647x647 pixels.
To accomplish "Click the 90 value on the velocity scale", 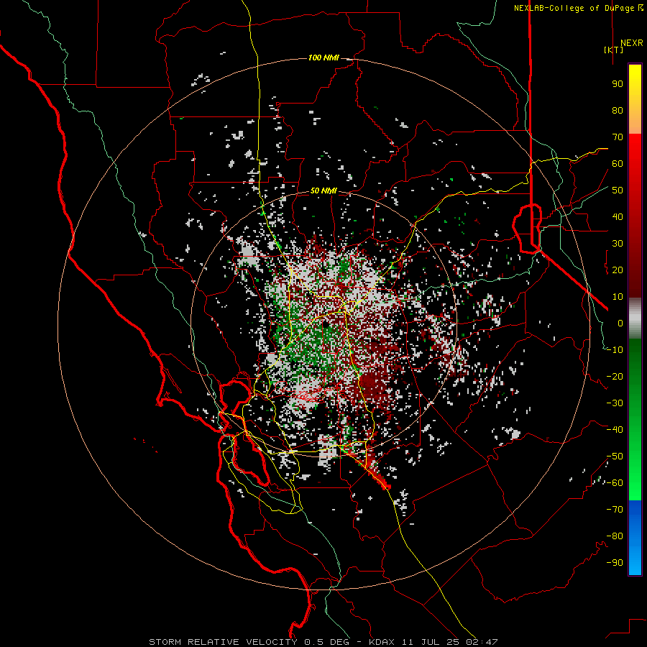I will 618,84.
